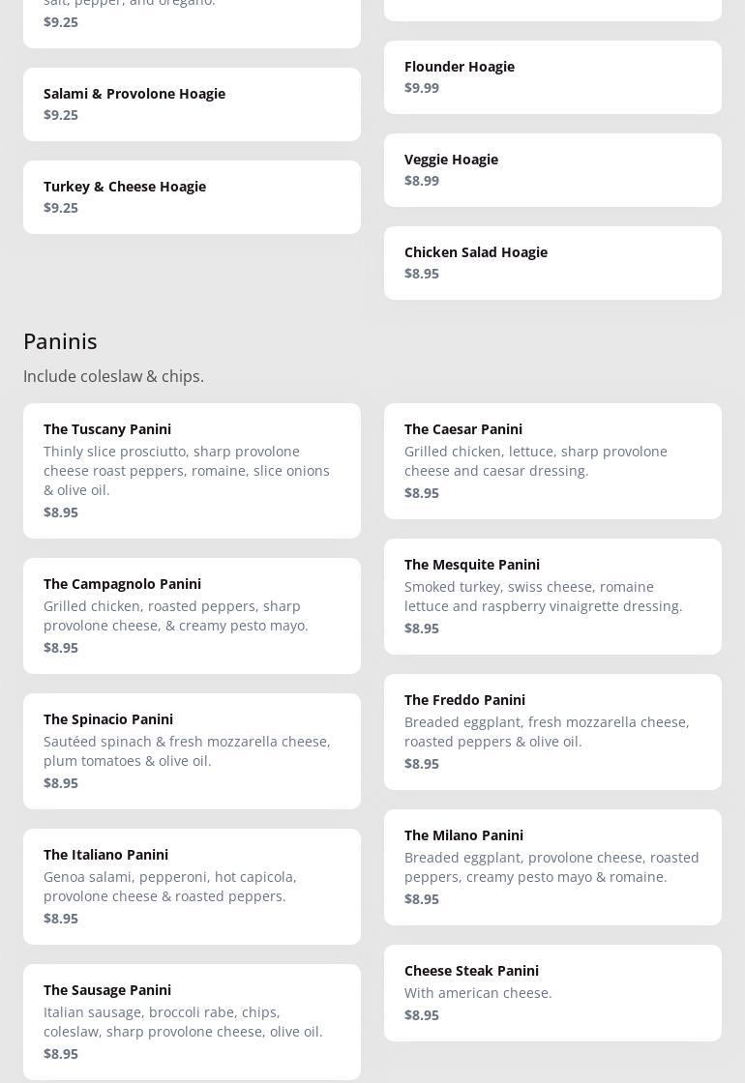Click The Mesquite Panini item
The width and height of the screenshot is (745, 1083).
click(552, 597)
